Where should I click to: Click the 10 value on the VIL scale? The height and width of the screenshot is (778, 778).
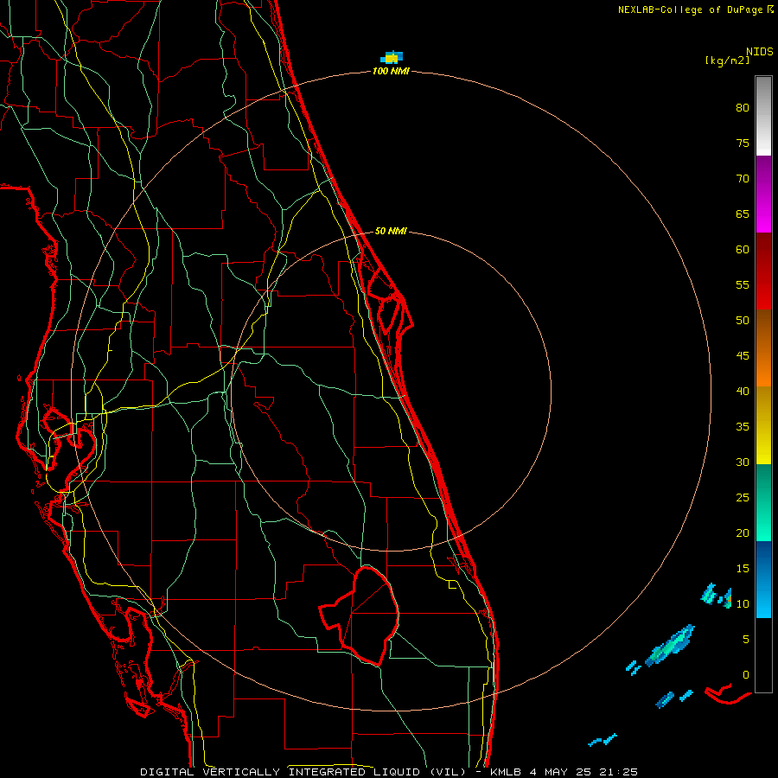743,604
